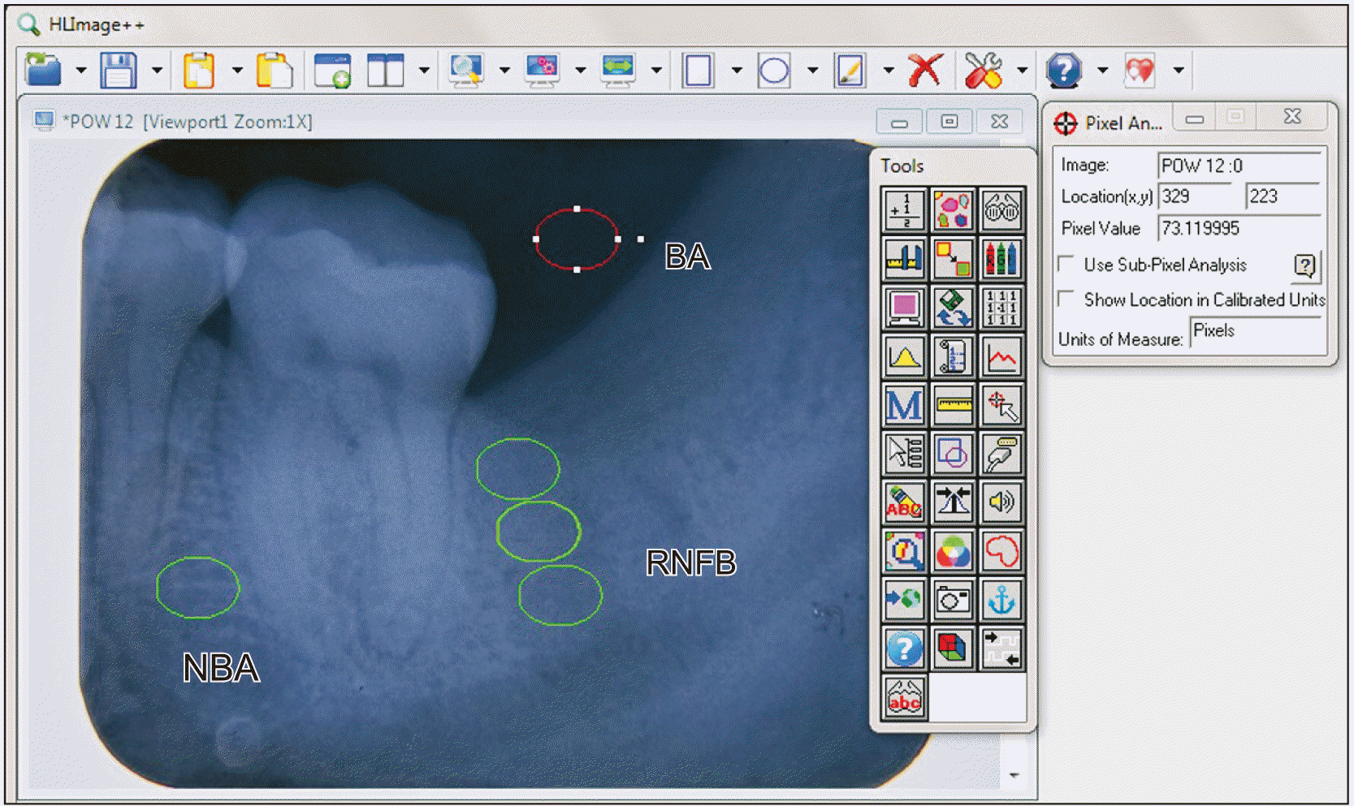Open the blue question mark help tool
This screenshot has width=1354, height=806.
point(904,649)
